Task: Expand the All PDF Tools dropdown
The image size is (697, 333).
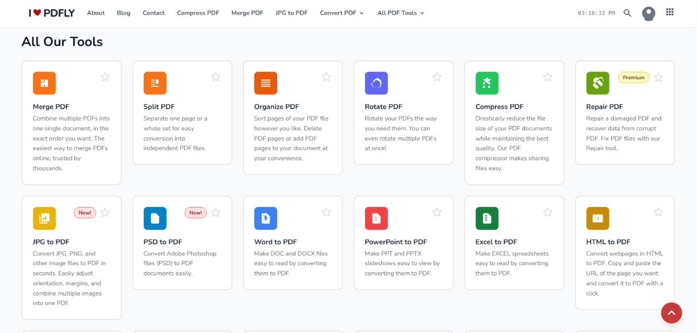Action: (x=400, y=13)
